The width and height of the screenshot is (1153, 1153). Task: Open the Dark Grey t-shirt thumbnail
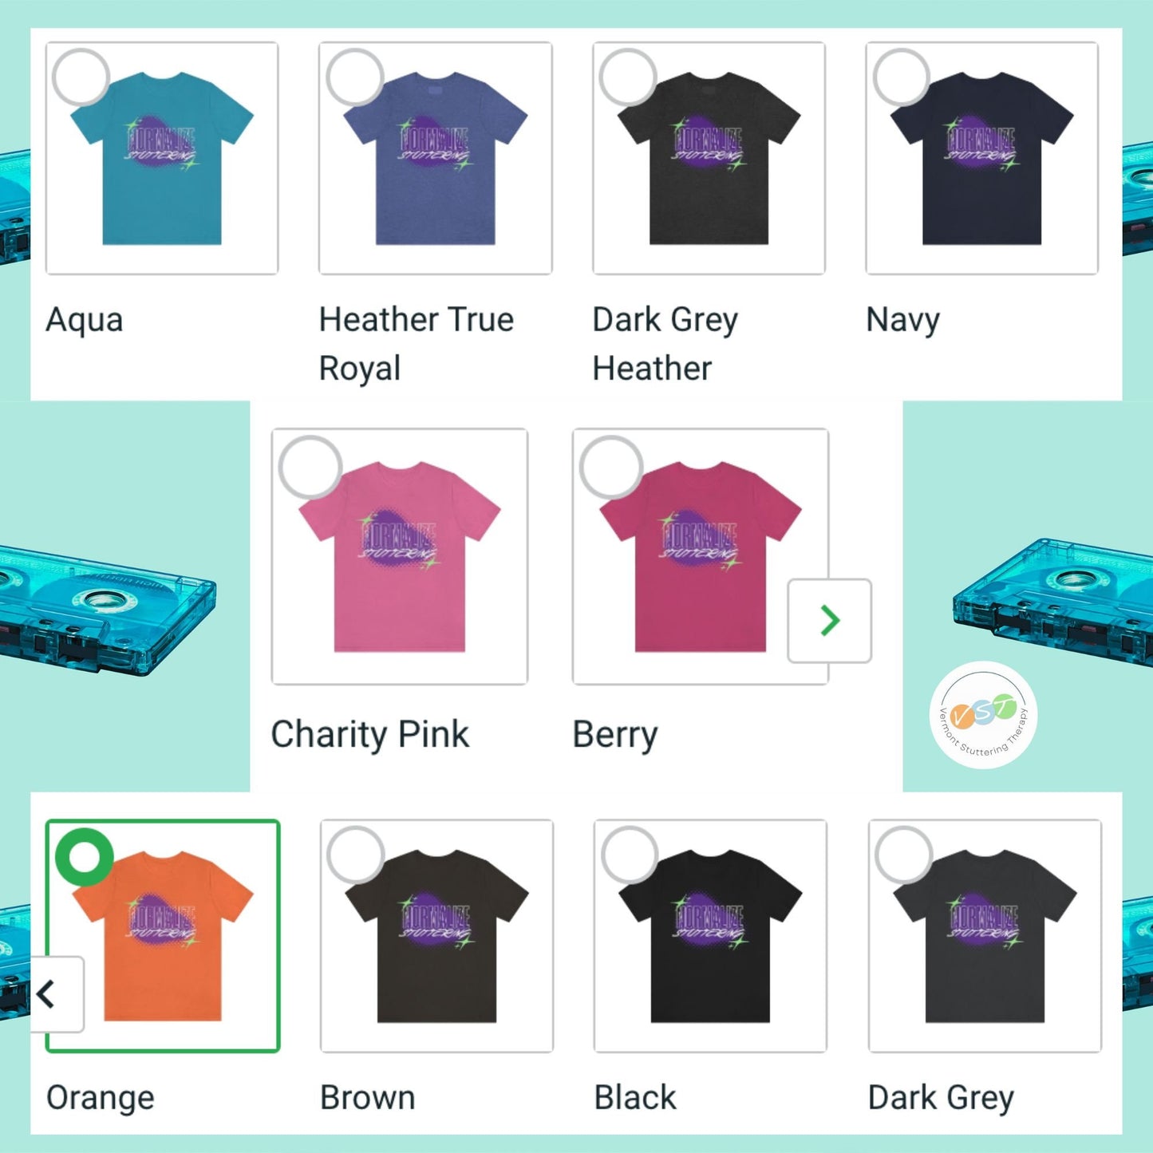pos(985,936)
